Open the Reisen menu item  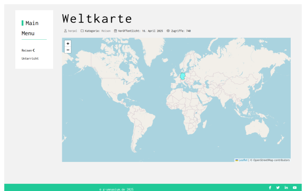pyautogui.click(x=27, y=50)
